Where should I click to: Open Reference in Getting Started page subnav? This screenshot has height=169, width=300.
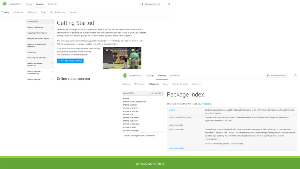32,12
